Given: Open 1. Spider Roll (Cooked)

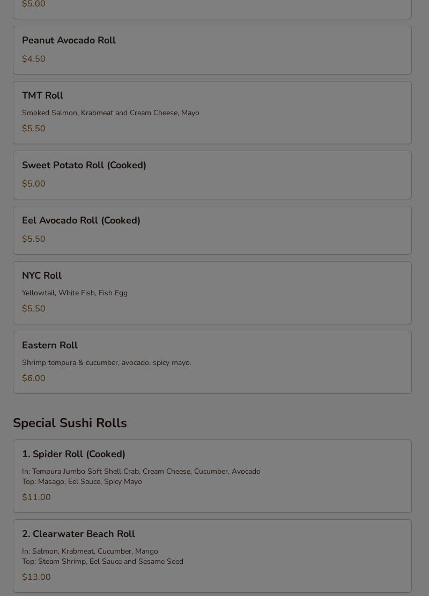Looking at the screenshot, I should [x=212, y=476].
